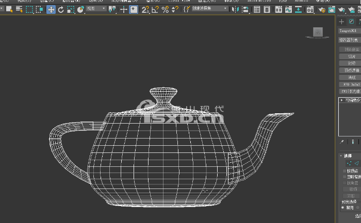Enable the 按顶点 checkbox

coord(344,171)
